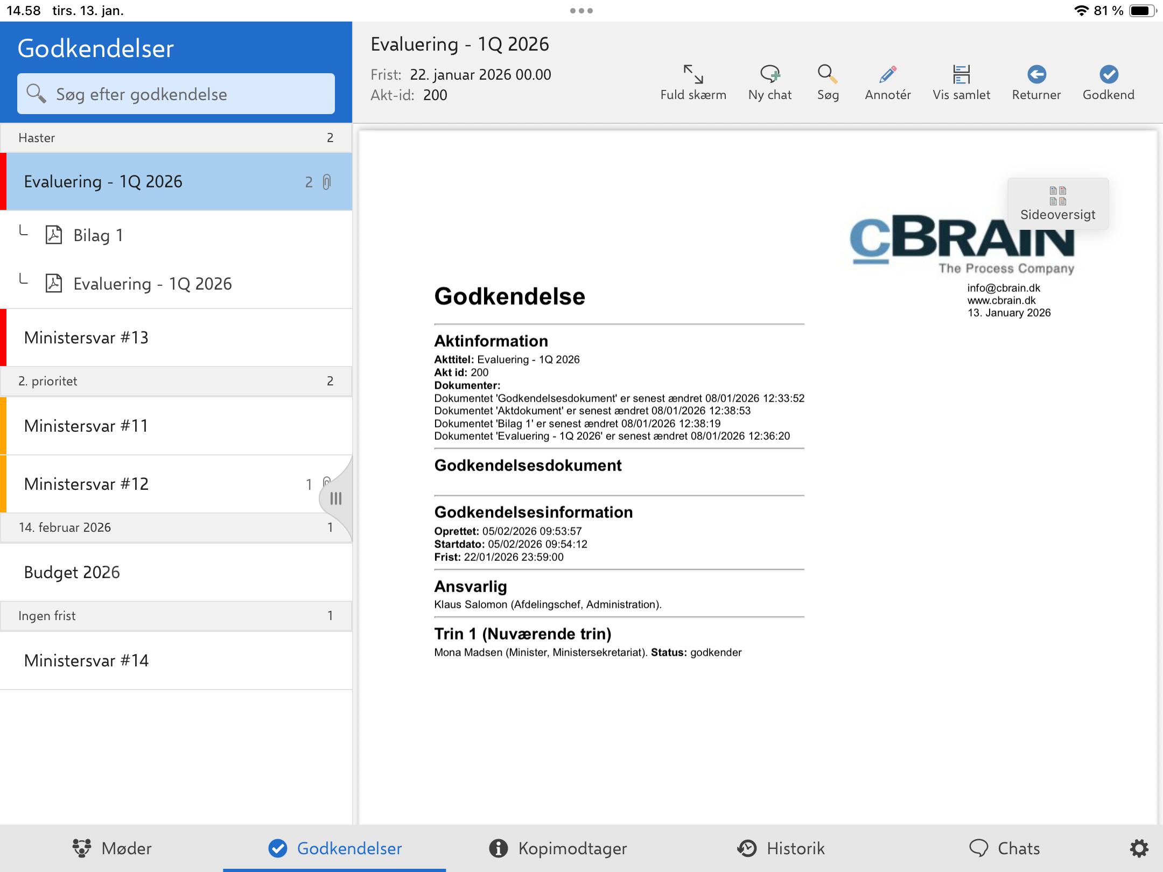Select Ministersvar #11 approval
Image resolution: width=1163 pixels, height=872 pixels.
[176, 426]
